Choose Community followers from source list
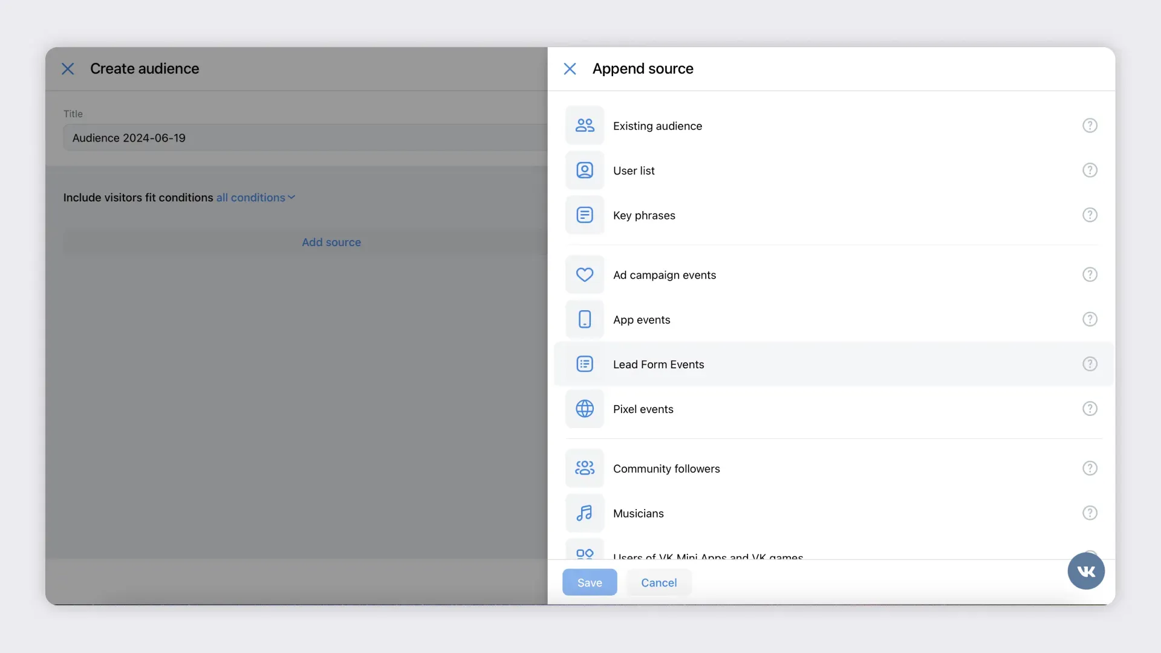Screen dimensions: 1161x653 tap(666, 469)
